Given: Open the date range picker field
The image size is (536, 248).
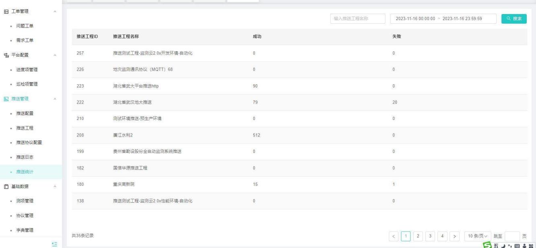Looking at the screenshot, I should pyautogui.click(x=443, y=18).
